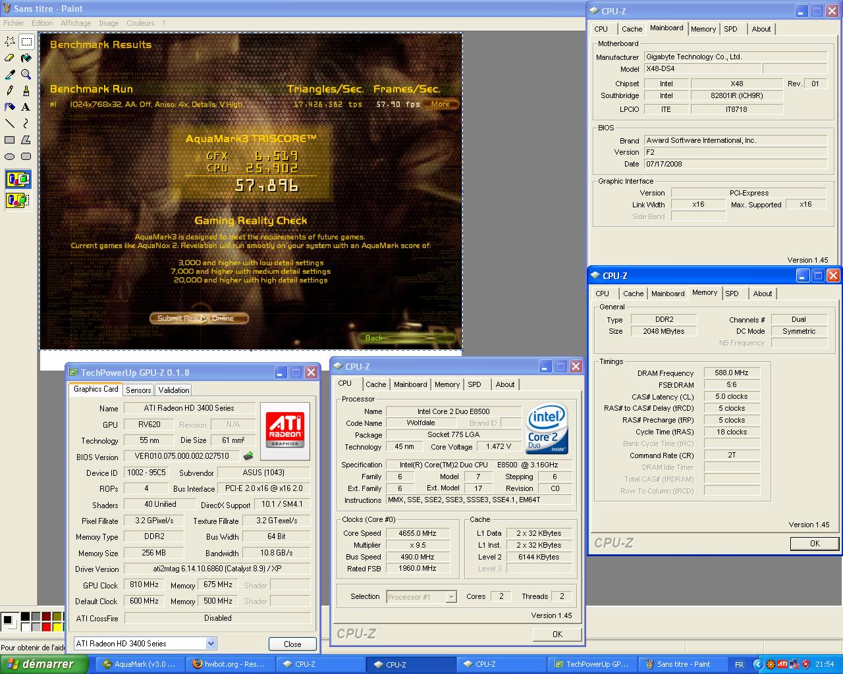Switch to TechPowerUp GPU-Z taskbar button
Image resolution: width=843 pixels, height=674 pixels.
(591, 664)
